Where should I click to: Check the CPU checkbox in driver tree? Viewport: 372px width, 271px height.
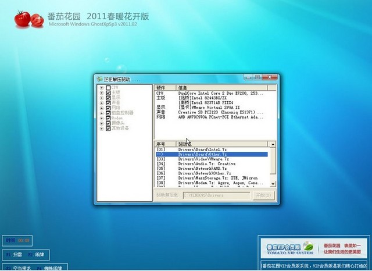[x=108, y=88]
